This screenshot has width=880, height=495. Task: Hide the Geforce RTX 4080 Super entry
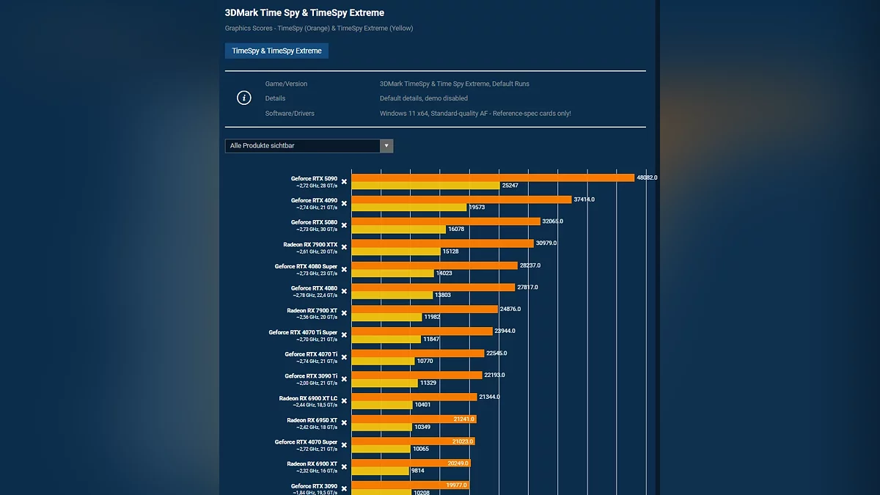344,270
